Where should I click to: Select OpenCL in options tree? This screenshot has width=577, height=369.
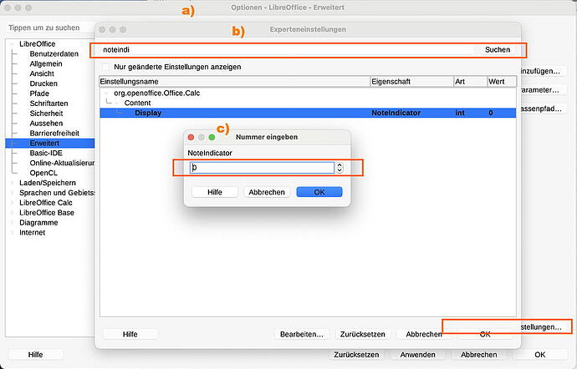(43, 173)
